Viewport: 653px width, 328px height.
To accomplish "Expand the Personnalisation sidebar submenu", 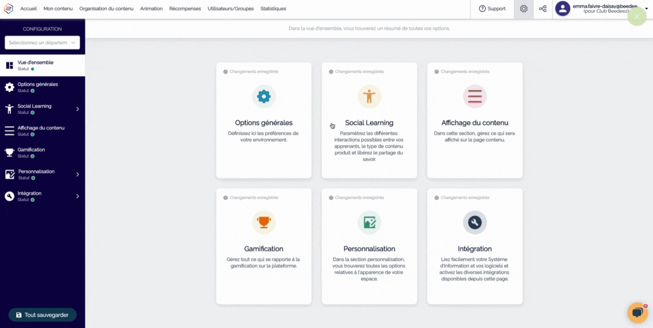I will tap(78, 175).
